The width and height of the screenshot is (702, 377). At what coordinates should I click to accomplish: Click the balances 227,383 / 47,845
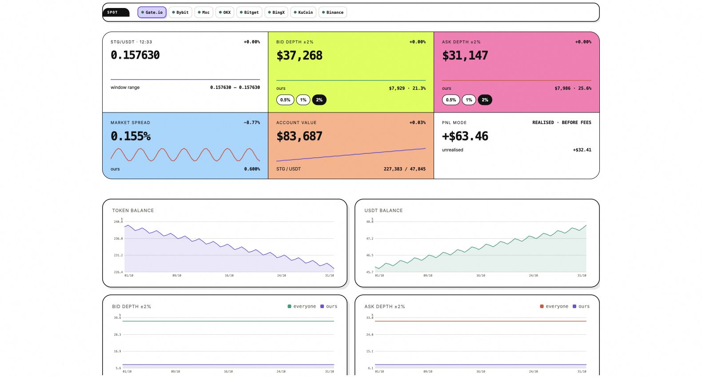405,169
